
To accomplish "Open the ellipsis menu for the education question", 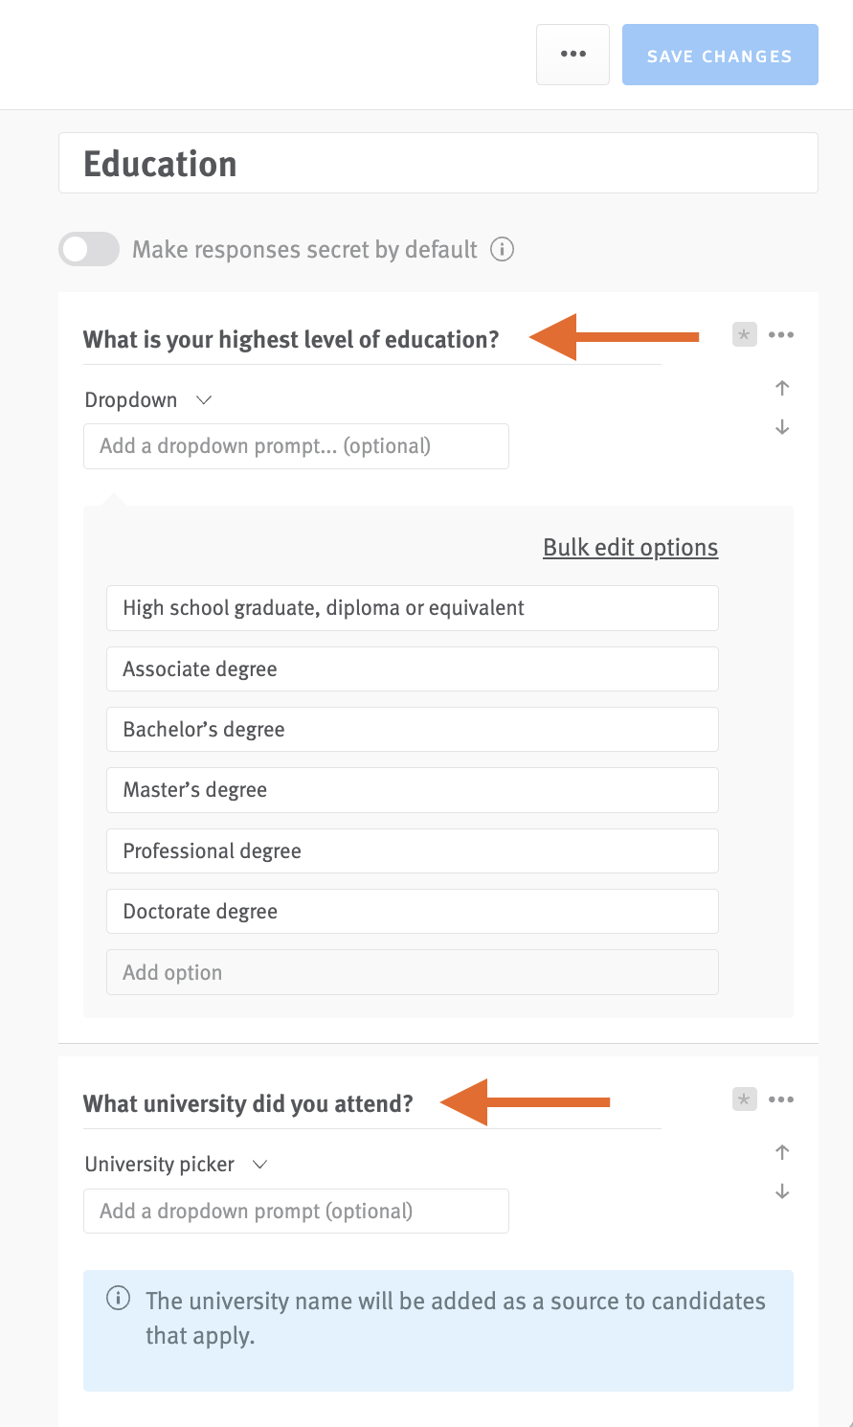I will [782, 334].
